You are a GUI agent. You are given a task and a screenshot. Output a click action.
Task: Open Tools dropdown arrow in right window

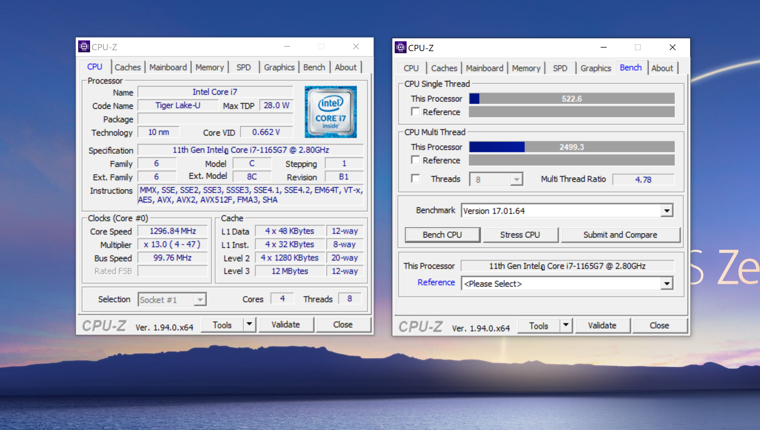click(x=566, y=325)
